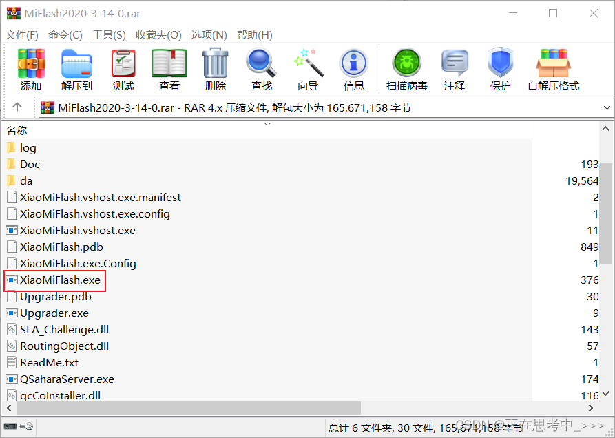Image resolution: width=615 pixels, height=438 pixels.
Task: Click the vertical scrollbar down arrow
Action: (x=606, y=393)
